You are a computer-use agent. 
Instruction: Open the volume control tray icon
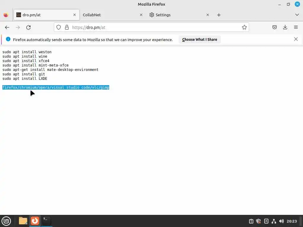(x=281, y=221)
